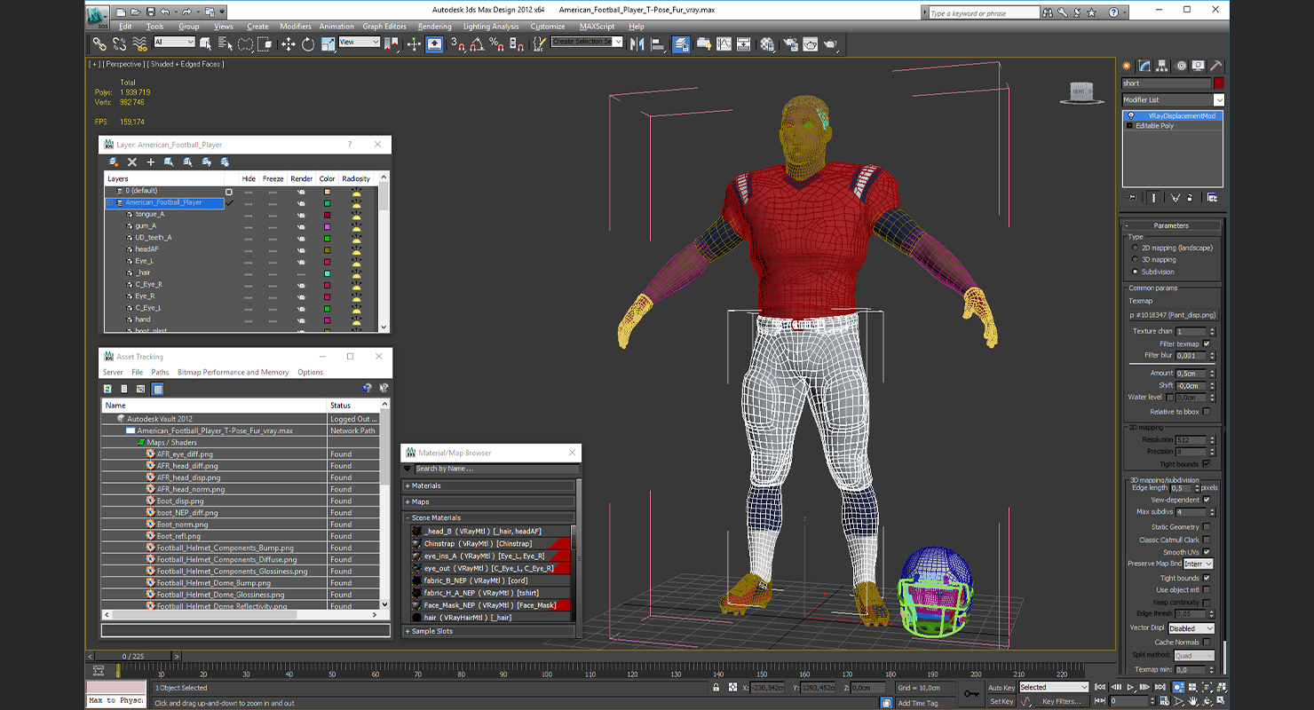Viewport: 1314px width, 710px height.
Task: Switch to Display command panel tab
Action: click(1199, 66)
